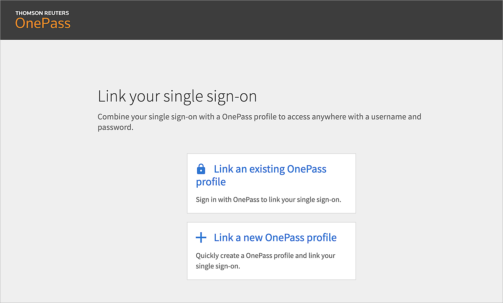Click the orange OnePass logo
The height and width of the screenshot is (303, 503).
tap(43, 23)
